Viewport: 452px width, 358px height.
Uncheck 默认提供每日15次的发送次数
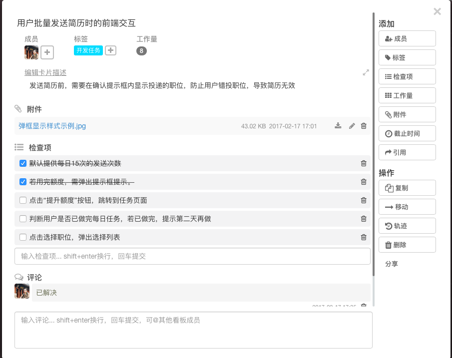[x=23, y=163]
